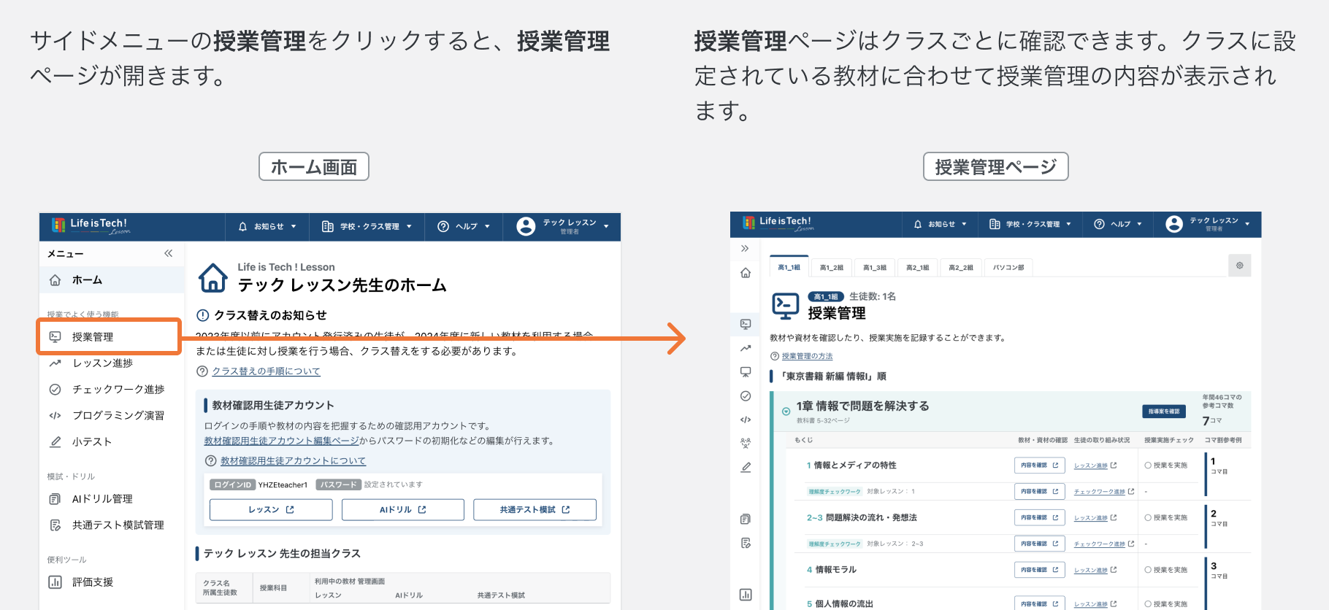Open お知らせ dropdown on home screen
Viewport: 1329px width, 610px height.
[267, 227]
